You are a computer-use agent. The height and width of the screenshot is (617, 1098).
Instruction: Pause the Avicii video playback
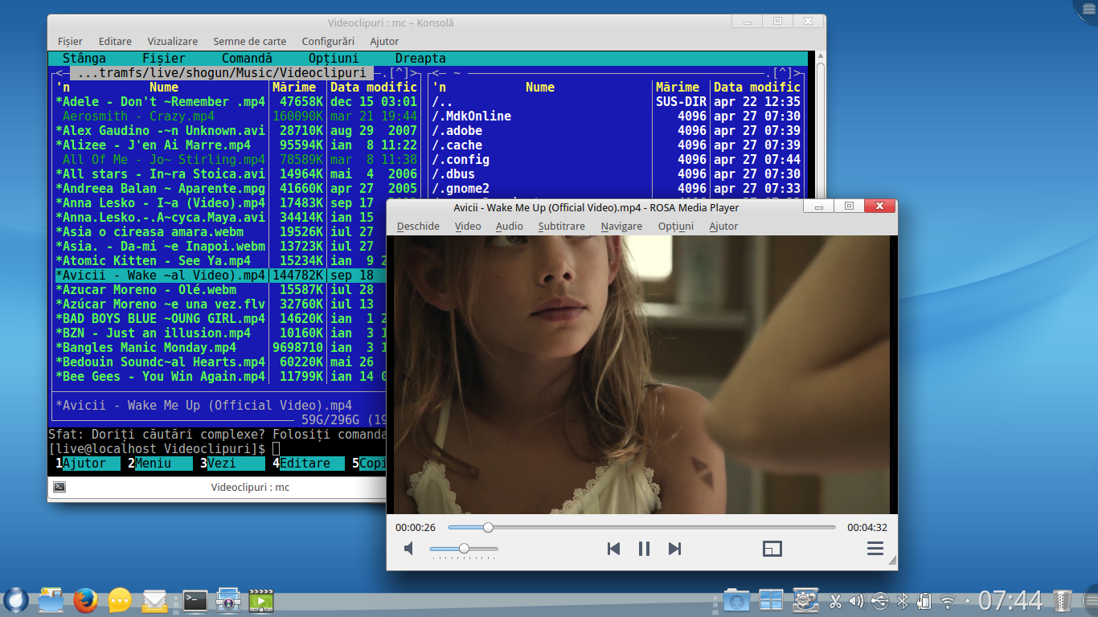click(x=644, y=549)
